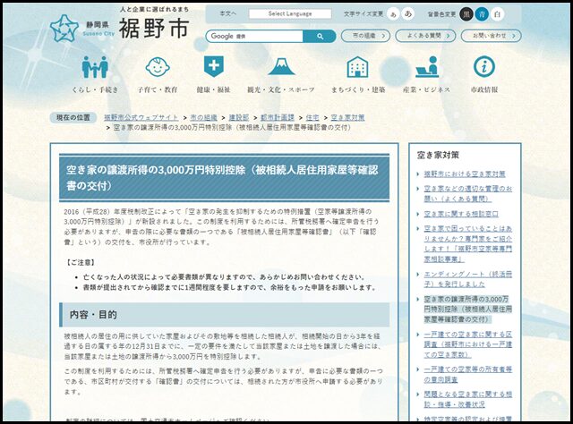Open sidebar link 空き家で困っていることはありませんか
The height and width of the screenshot is (424, 573).
[x=468, y=243]
